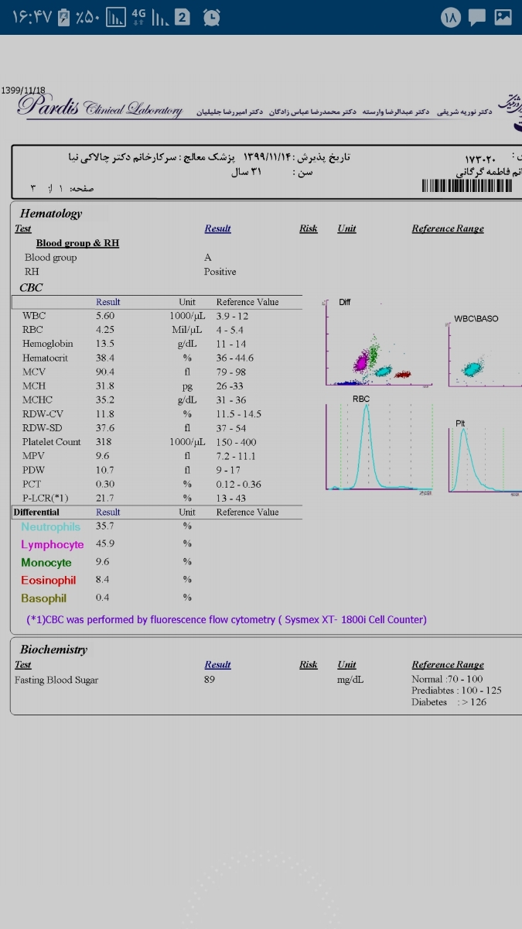522x929 pixels.
Task: Tap the Neutrophils label in Differential
Action: coord(50,526)
